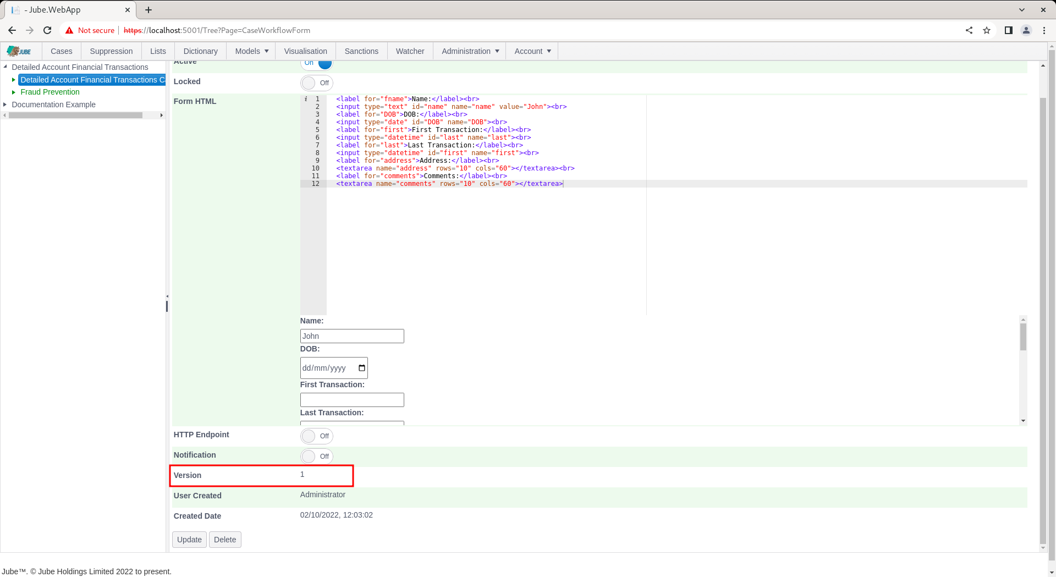1056x577 pixels.
Task: Go back using browser back arrow
Action: 12,30
